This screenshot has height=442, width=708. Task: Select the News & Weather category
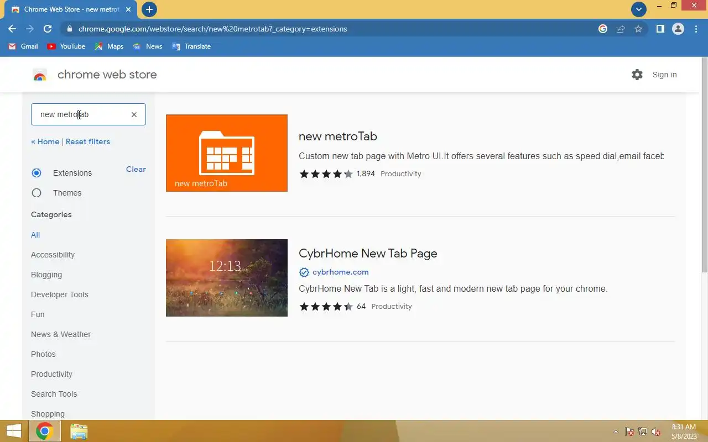pyautogui.click(x=61, y=334)
